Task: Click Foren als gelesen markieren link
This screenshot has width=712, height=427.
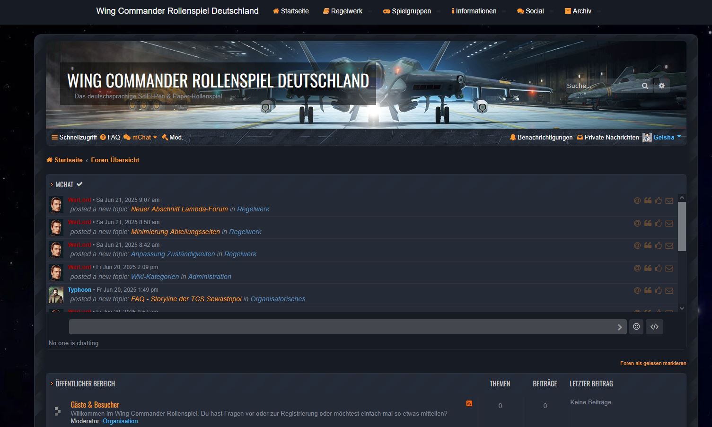Action: (x=653, y=363)
